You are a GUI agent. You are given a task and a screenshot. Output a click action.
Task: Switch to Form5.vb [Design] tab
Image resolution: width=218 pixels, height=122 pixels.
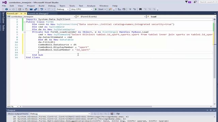click(38, 14)
